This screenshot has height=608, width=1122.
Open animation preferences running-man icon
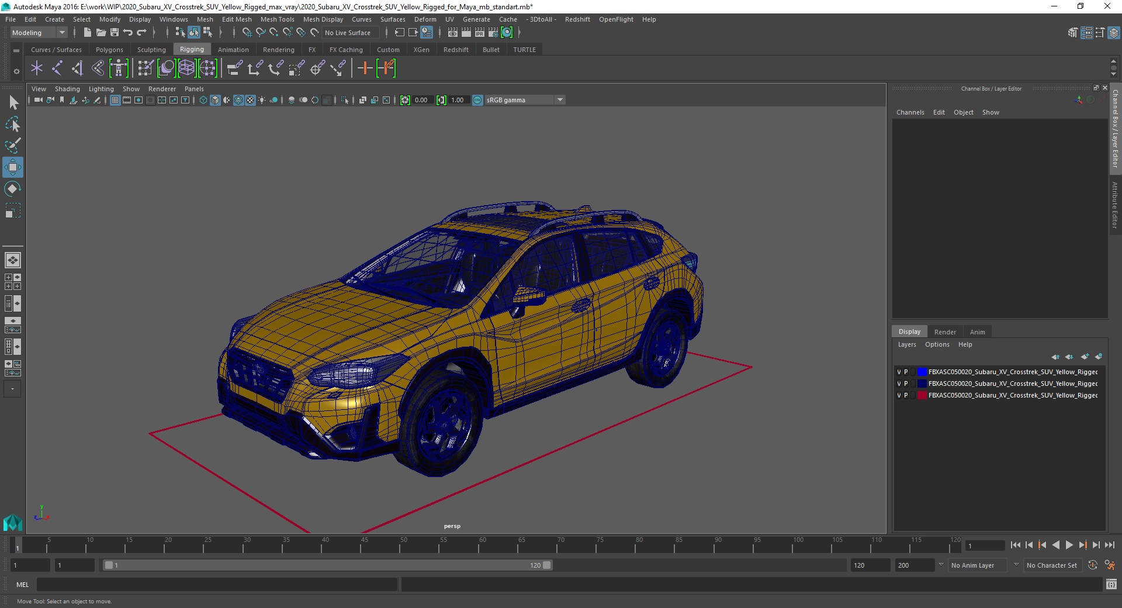(1110, 565)
